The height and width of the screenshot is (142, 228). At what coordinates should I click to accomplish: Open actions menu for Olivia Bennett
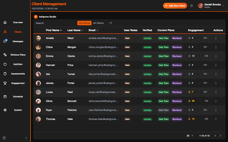[x=216, y=101]
